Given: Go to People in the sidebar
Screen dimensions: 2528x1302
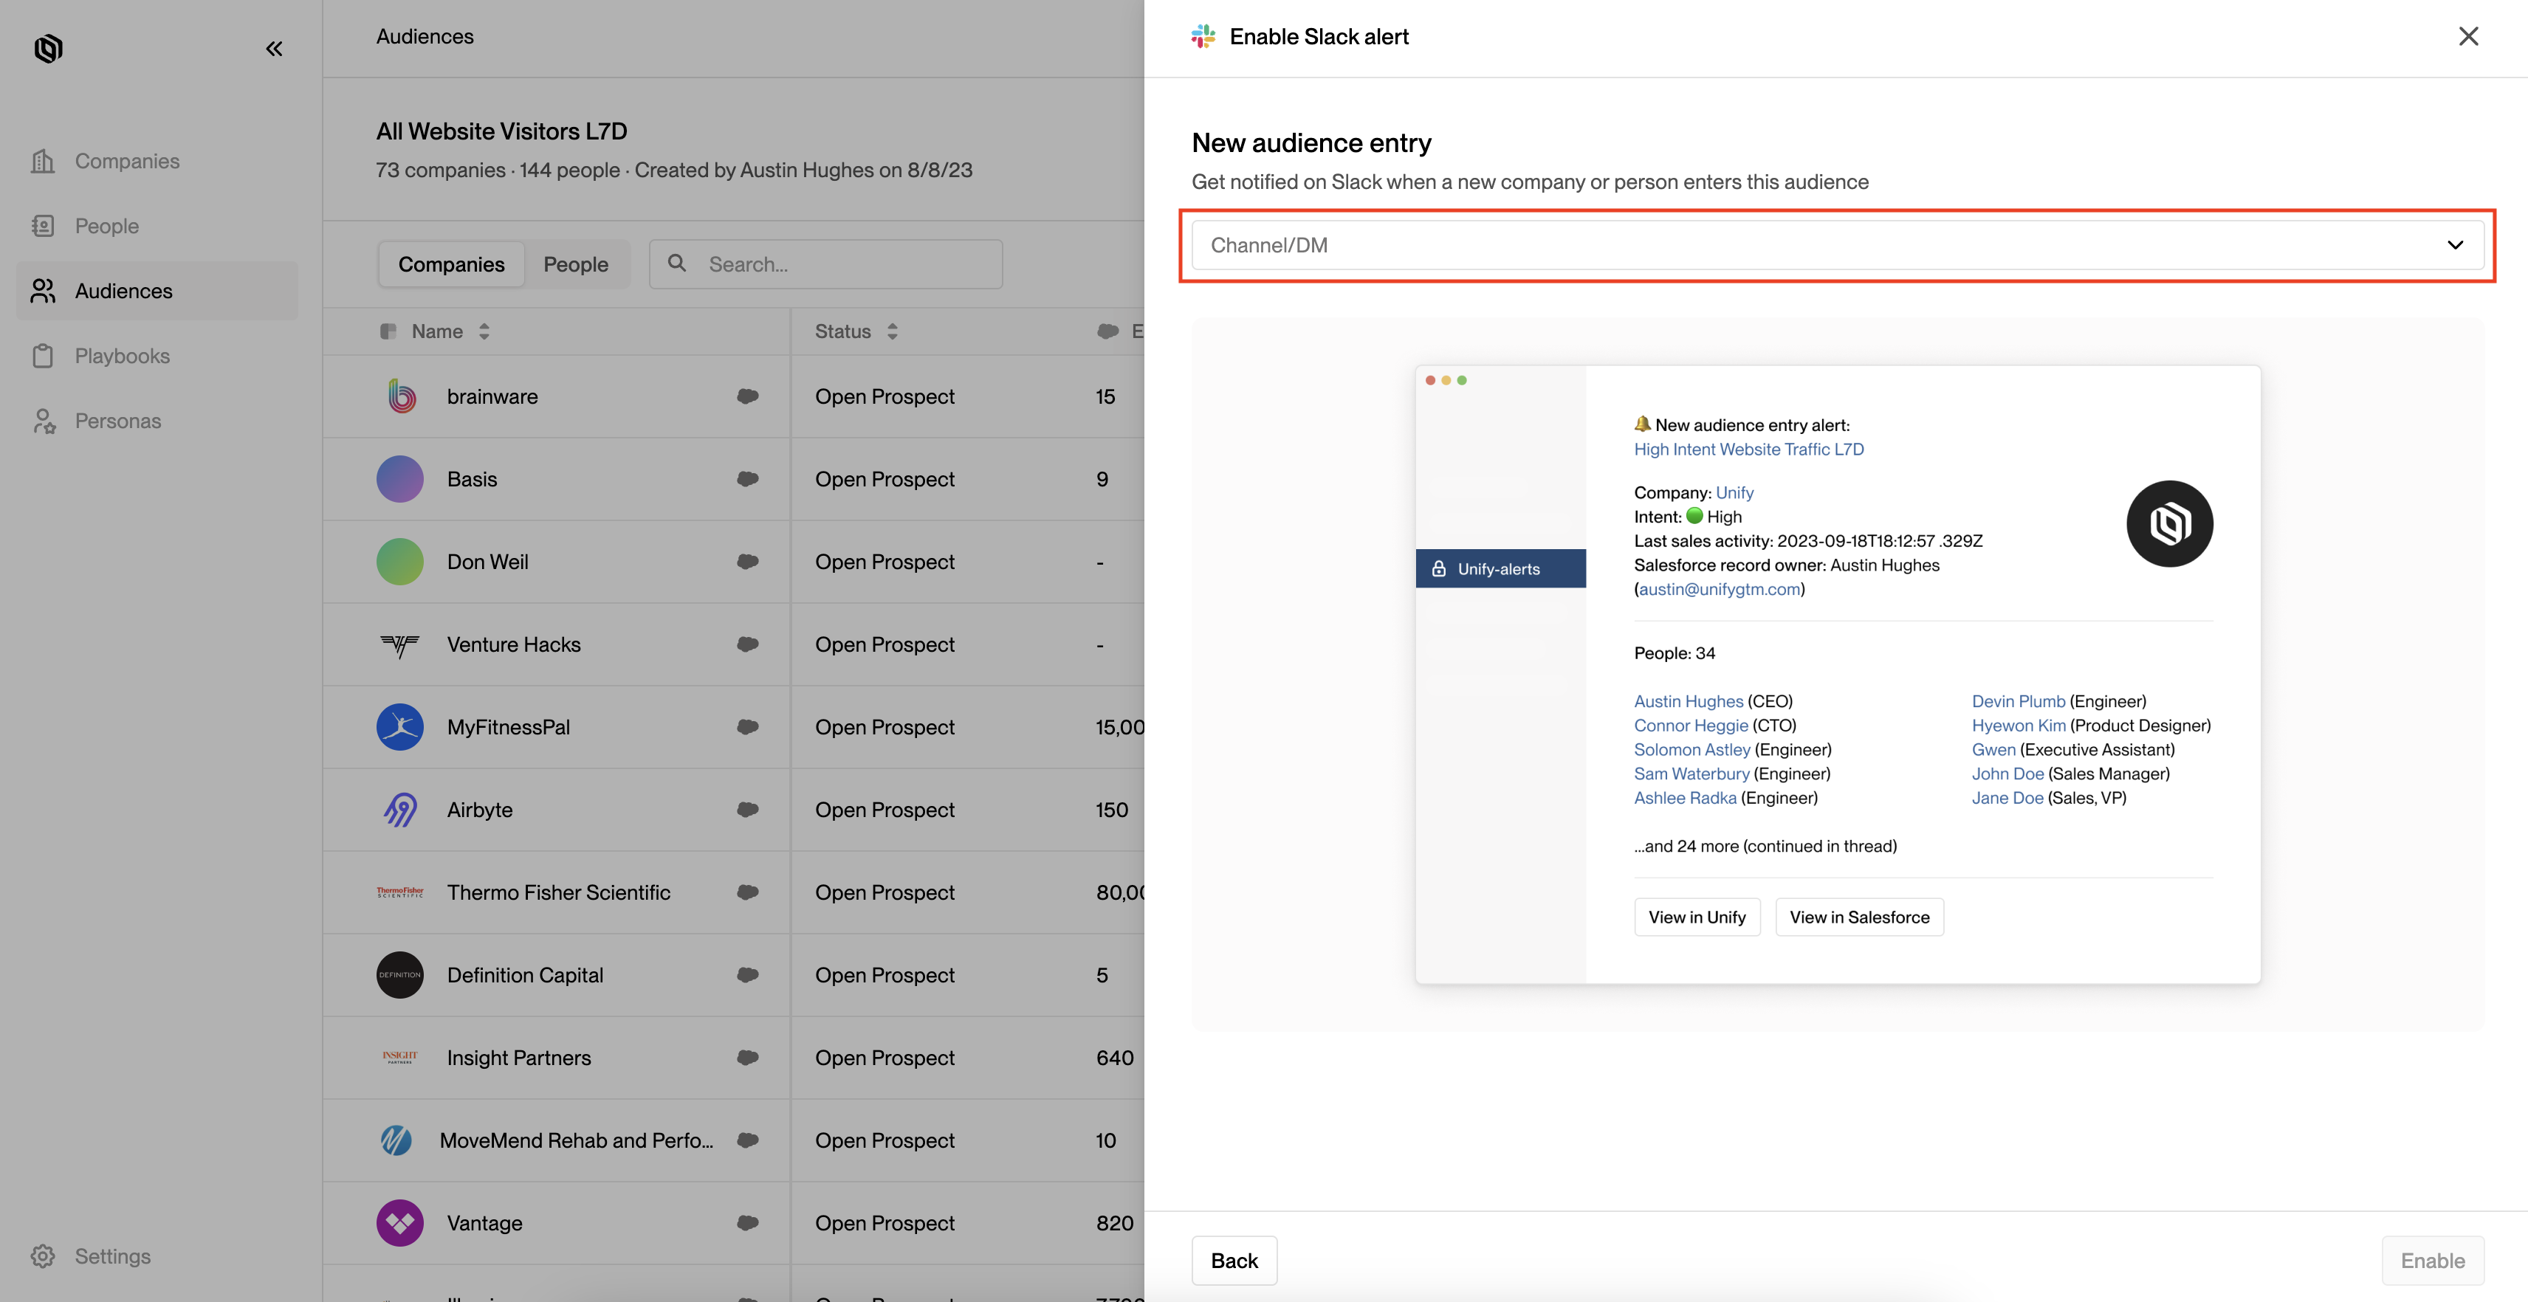Looking at the screenshot, I should tap(107, 226).
